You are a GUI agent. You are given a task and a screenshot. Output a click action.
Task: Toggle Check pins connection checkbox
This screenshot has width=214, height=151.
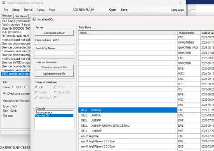coord(4,93)
